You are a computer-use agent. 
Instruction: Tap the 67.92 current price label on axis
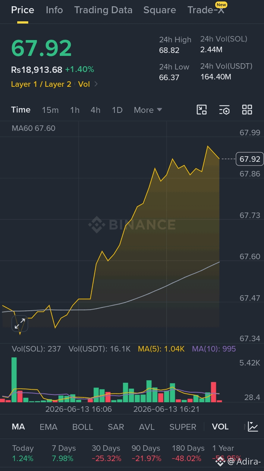pyautogui.click(x=250, y=159)
